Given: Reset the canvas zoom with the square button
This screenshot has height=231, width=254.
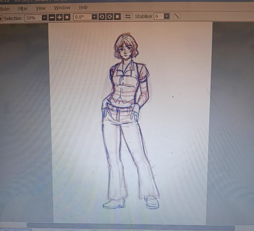Looking at the screenshot, I should (67, 17).
